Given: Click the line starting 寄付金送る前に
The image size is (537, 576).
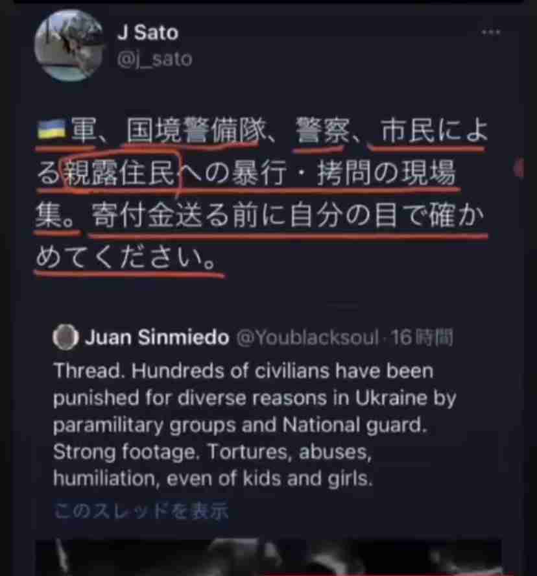Looking at the screenshot, I should (287, 215).
